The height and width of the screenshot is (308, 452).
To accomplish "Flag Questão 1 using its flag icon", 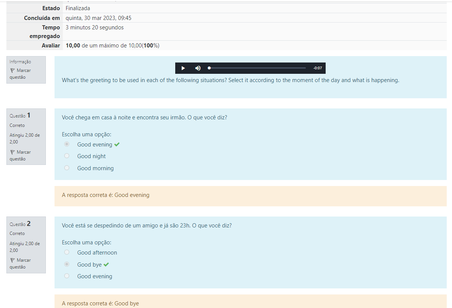I will (12, 152).
